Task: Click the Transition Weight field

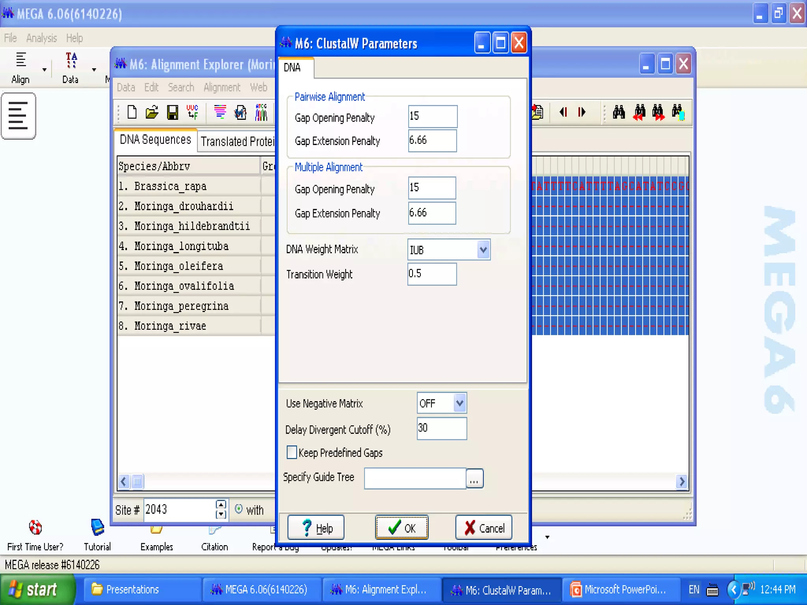Action: pyautogui.click(x=432, y=274)
